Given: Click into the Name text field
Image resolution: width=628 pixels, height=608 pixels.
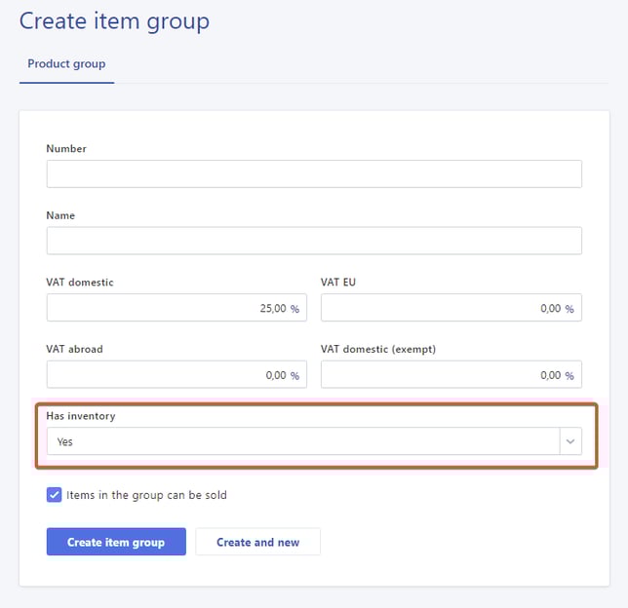Looking at the screenshot, I should point(313,241).
